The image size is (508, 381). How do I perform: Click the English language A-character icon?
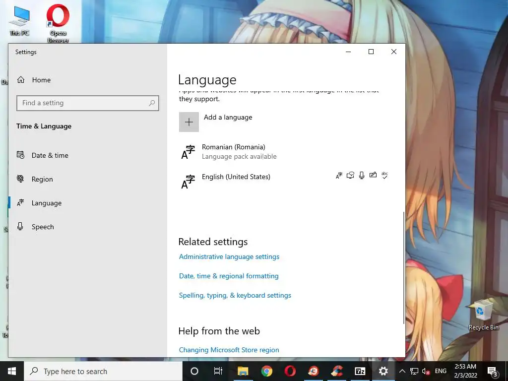point(188,182)
